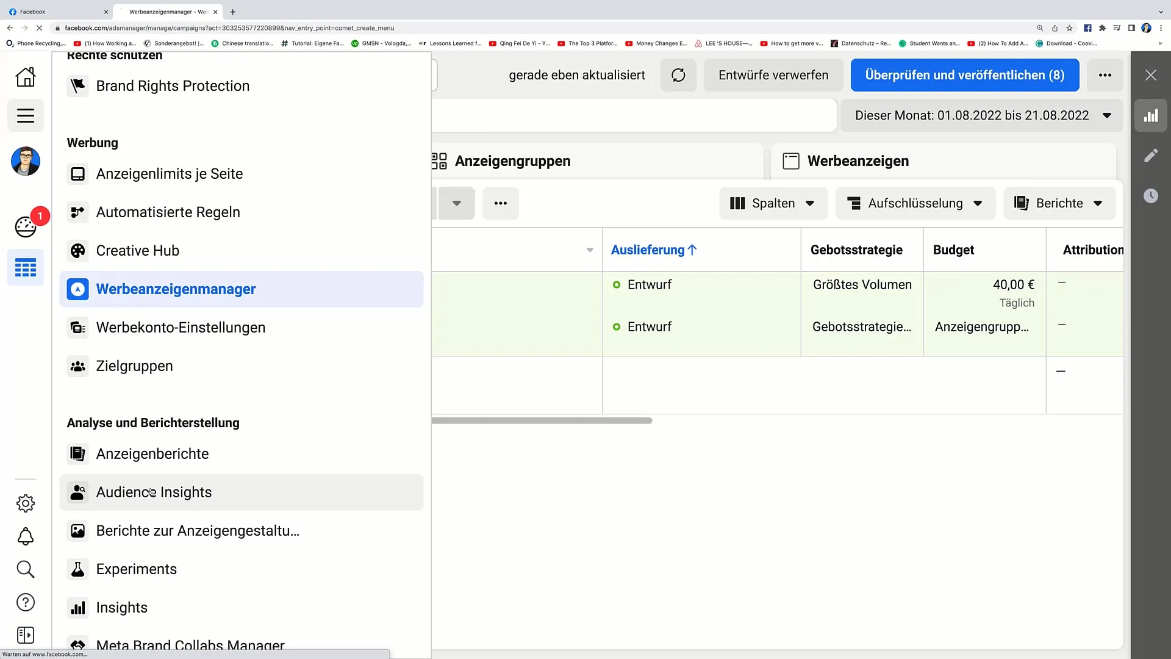This screenshot has width=1171, height=659.
Task: Click the horizontal table scrollbar
Action: click(542, 421)
